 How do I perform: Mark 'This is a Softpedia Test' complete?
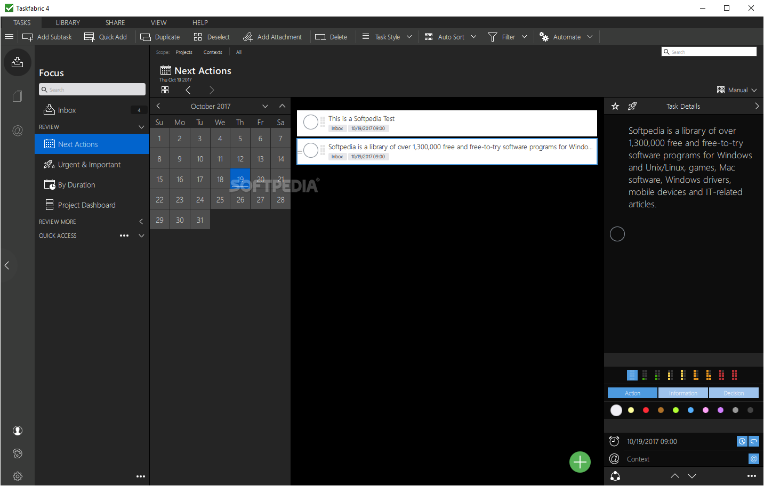(x=311, y=123)
